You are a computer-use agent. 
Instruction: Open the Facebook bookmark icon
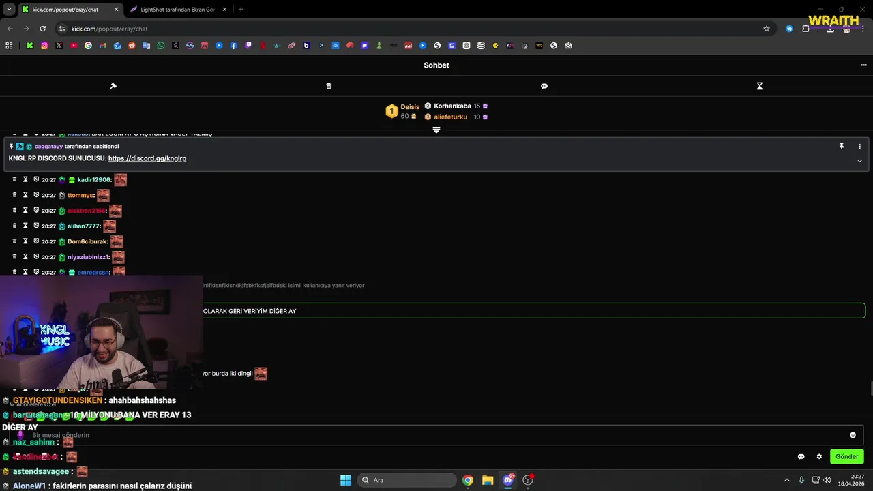pos(234,46)
